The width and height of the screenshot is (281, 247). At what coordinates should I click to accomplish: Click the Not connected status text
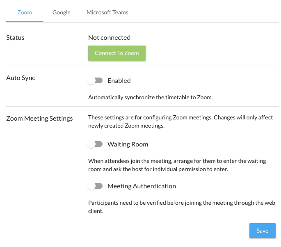point(109,38)
